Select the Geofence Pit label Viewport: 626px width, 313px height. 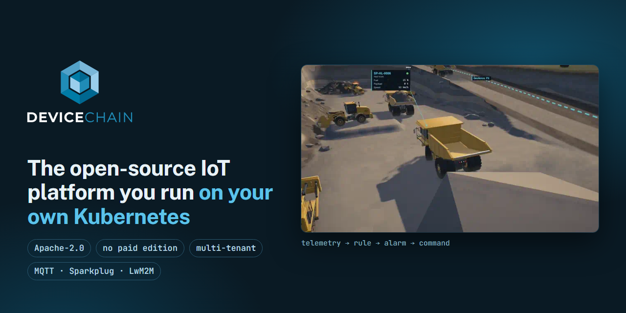point(481,78)
